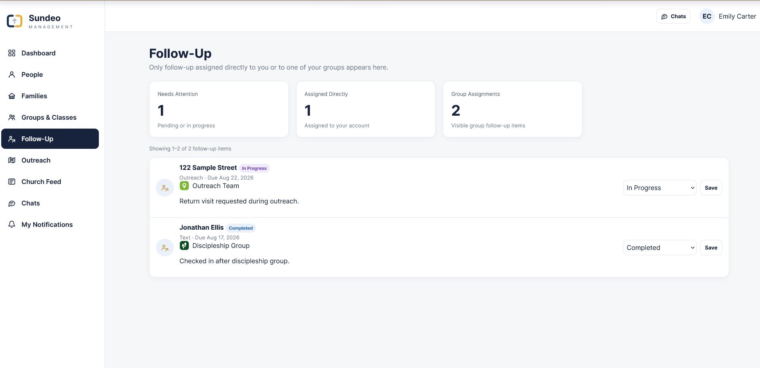Screen dimensions: 760x368
Task: Click the Chats button in top bar
Action: [x=673, y=16]
